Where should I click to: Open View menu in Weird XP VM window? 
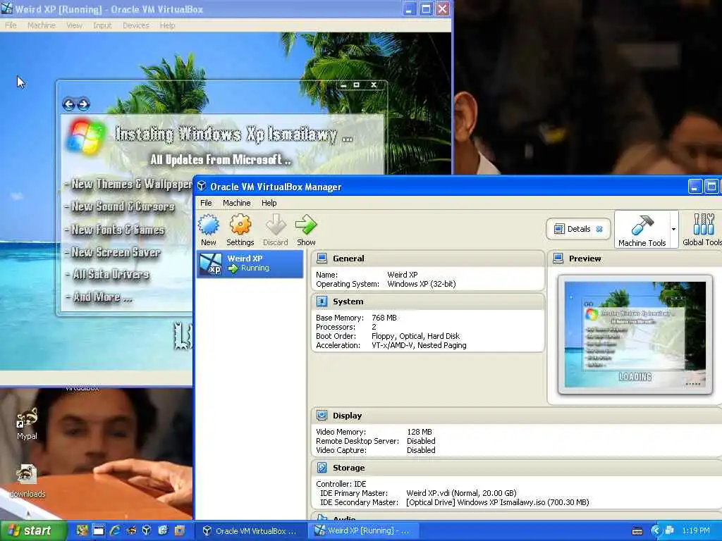(x=74, y=25)
